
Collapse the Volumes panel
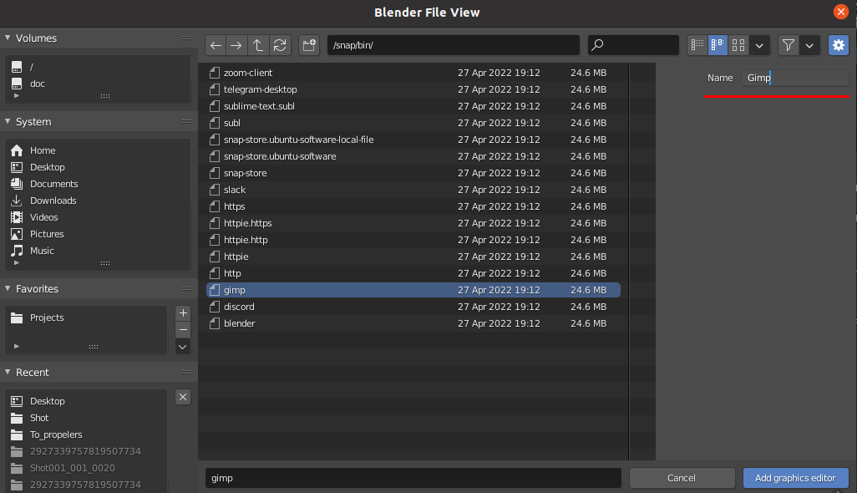[8, 38]
